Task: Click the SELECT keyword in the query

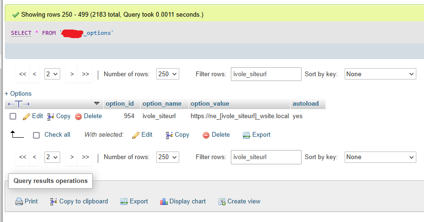Action: pos(21,33)
